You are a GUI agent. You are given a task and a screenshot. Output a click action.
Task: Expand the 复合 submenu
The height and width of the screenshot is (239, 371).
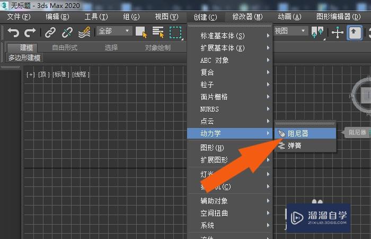pyautogui.click(x=229, y=72)
